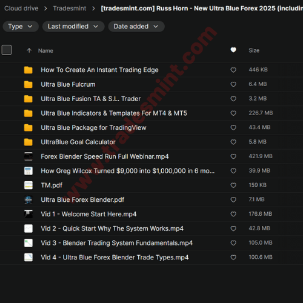The width and height of the screenshot is (303, 303).
Task: Favorite the UltraBlue Goal Calculator folder
Action: (x=233, y=142)
